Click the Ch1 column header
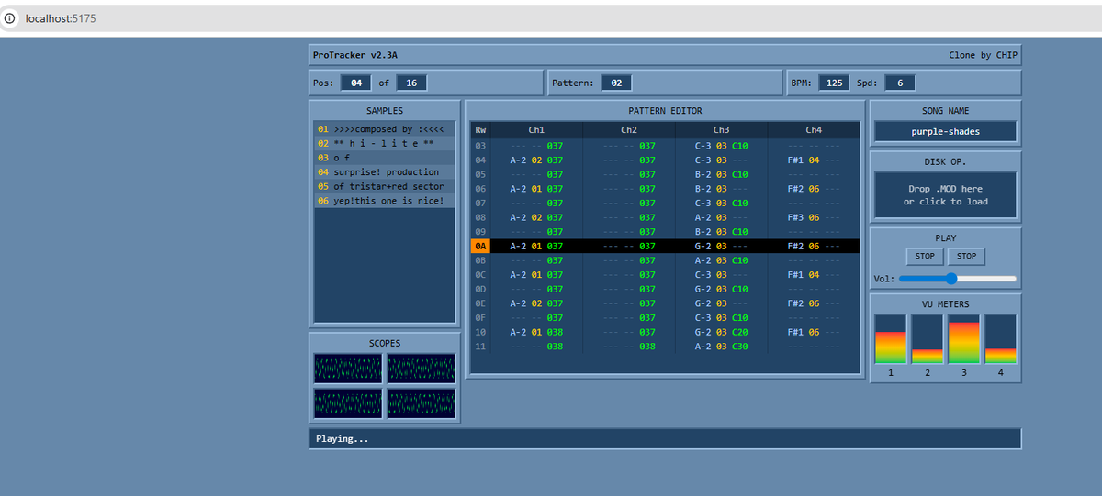Image resolution: width=1102 pixels, height=496 pixels. (x=536, y=130)
